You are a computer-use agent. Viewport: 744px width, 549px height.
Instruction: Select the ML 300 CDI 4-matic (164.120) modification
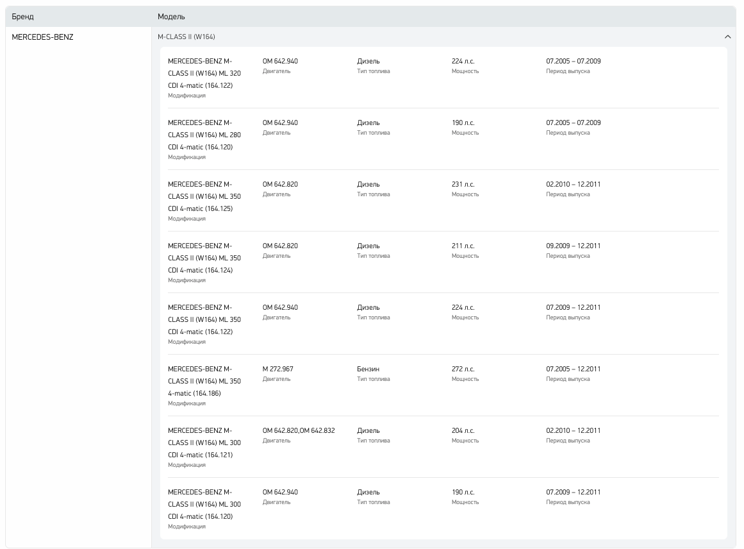point(204,504)
